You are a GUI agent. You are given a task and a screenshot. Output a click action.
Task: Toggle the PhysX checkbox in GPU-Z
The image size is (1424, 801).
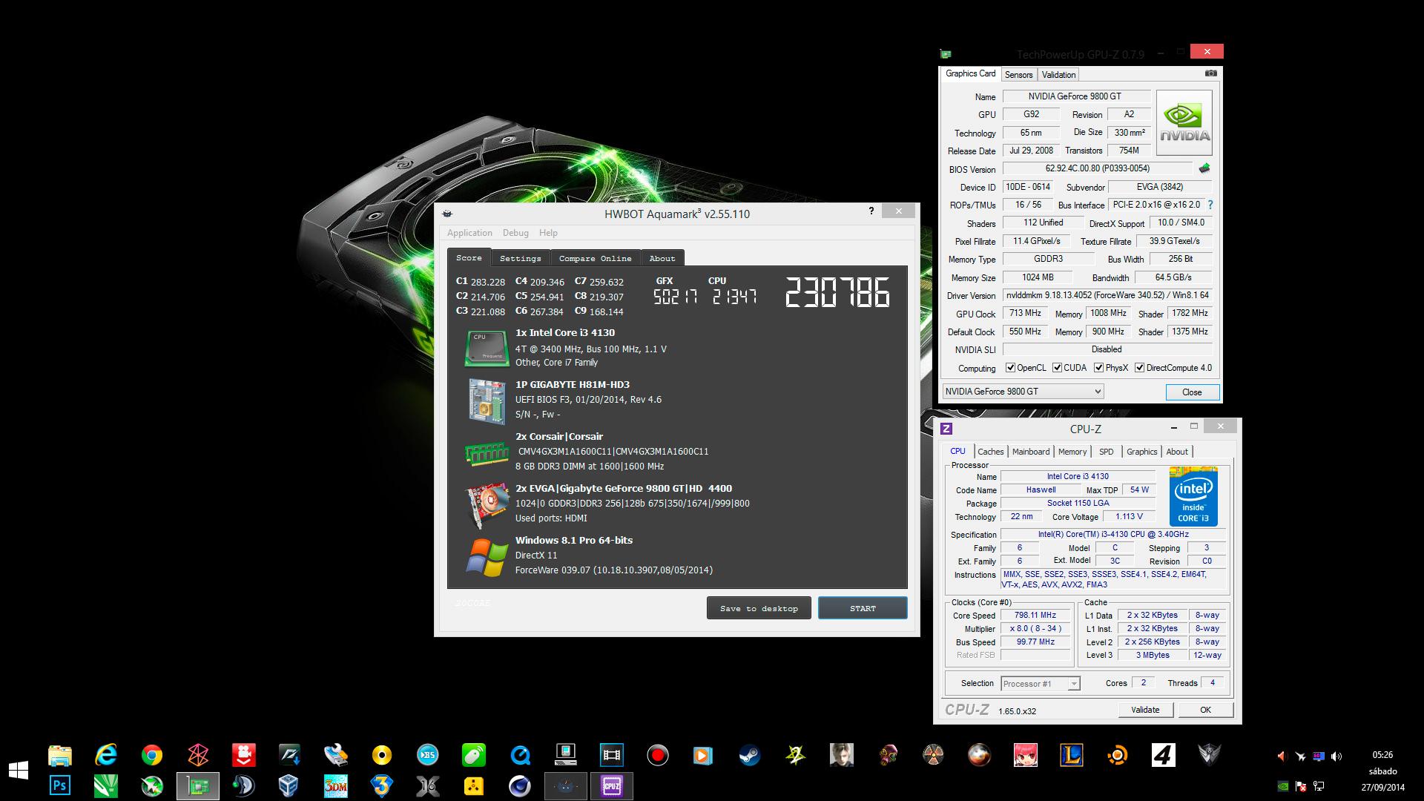1098,368
